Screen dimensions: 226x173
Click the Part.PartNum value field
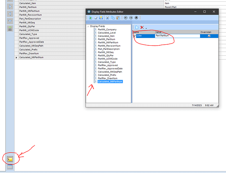coord(177,36)
